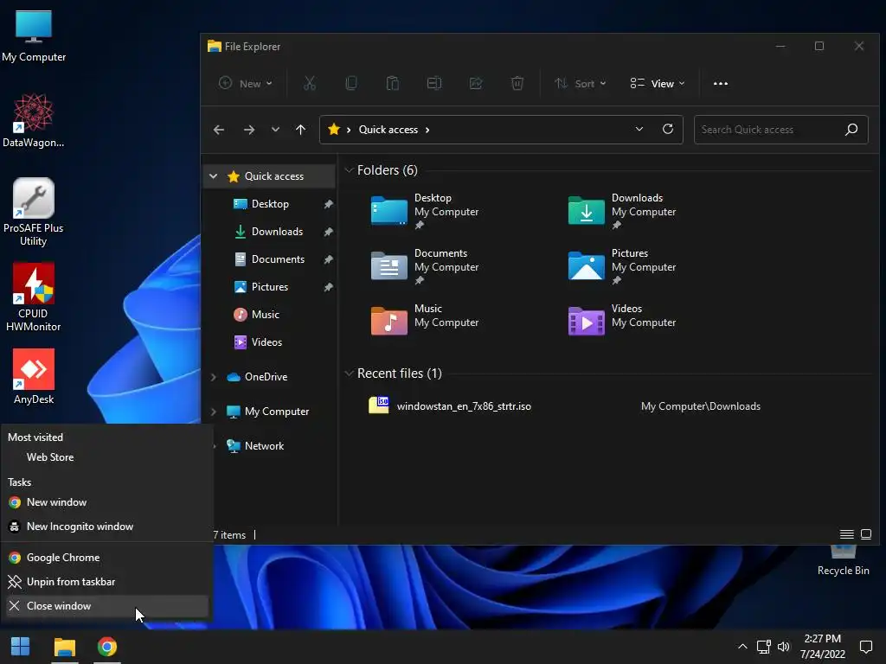Image resolution: width=886 pixels, height=664 pixels.
Task: Open Web Store under Most visited
Action: (106, 457)
